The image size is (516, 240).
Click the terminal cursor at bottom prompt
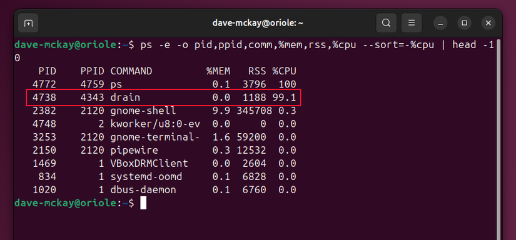coord(143,203)
